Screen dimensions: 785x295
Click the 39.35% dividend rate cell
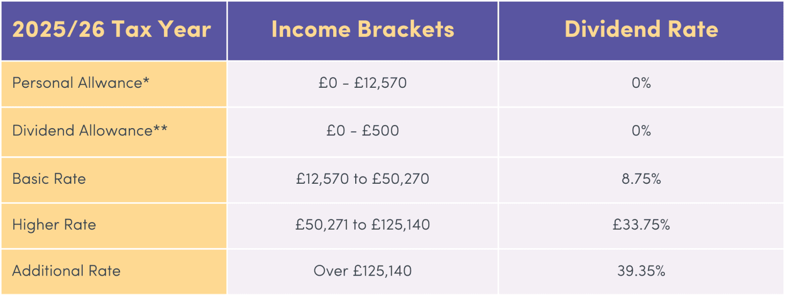[x=641, y=271]
